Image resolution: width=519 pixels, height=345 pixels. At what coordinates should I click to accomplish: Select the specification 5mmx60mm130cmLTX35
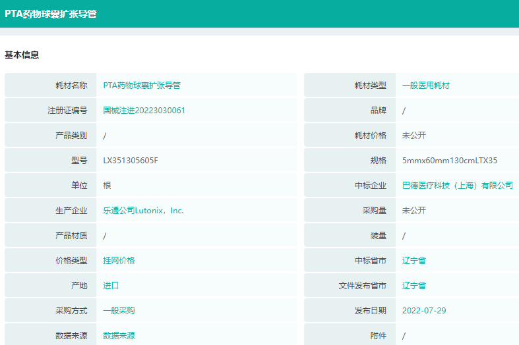pyautogui.click(x=449, y=161)
